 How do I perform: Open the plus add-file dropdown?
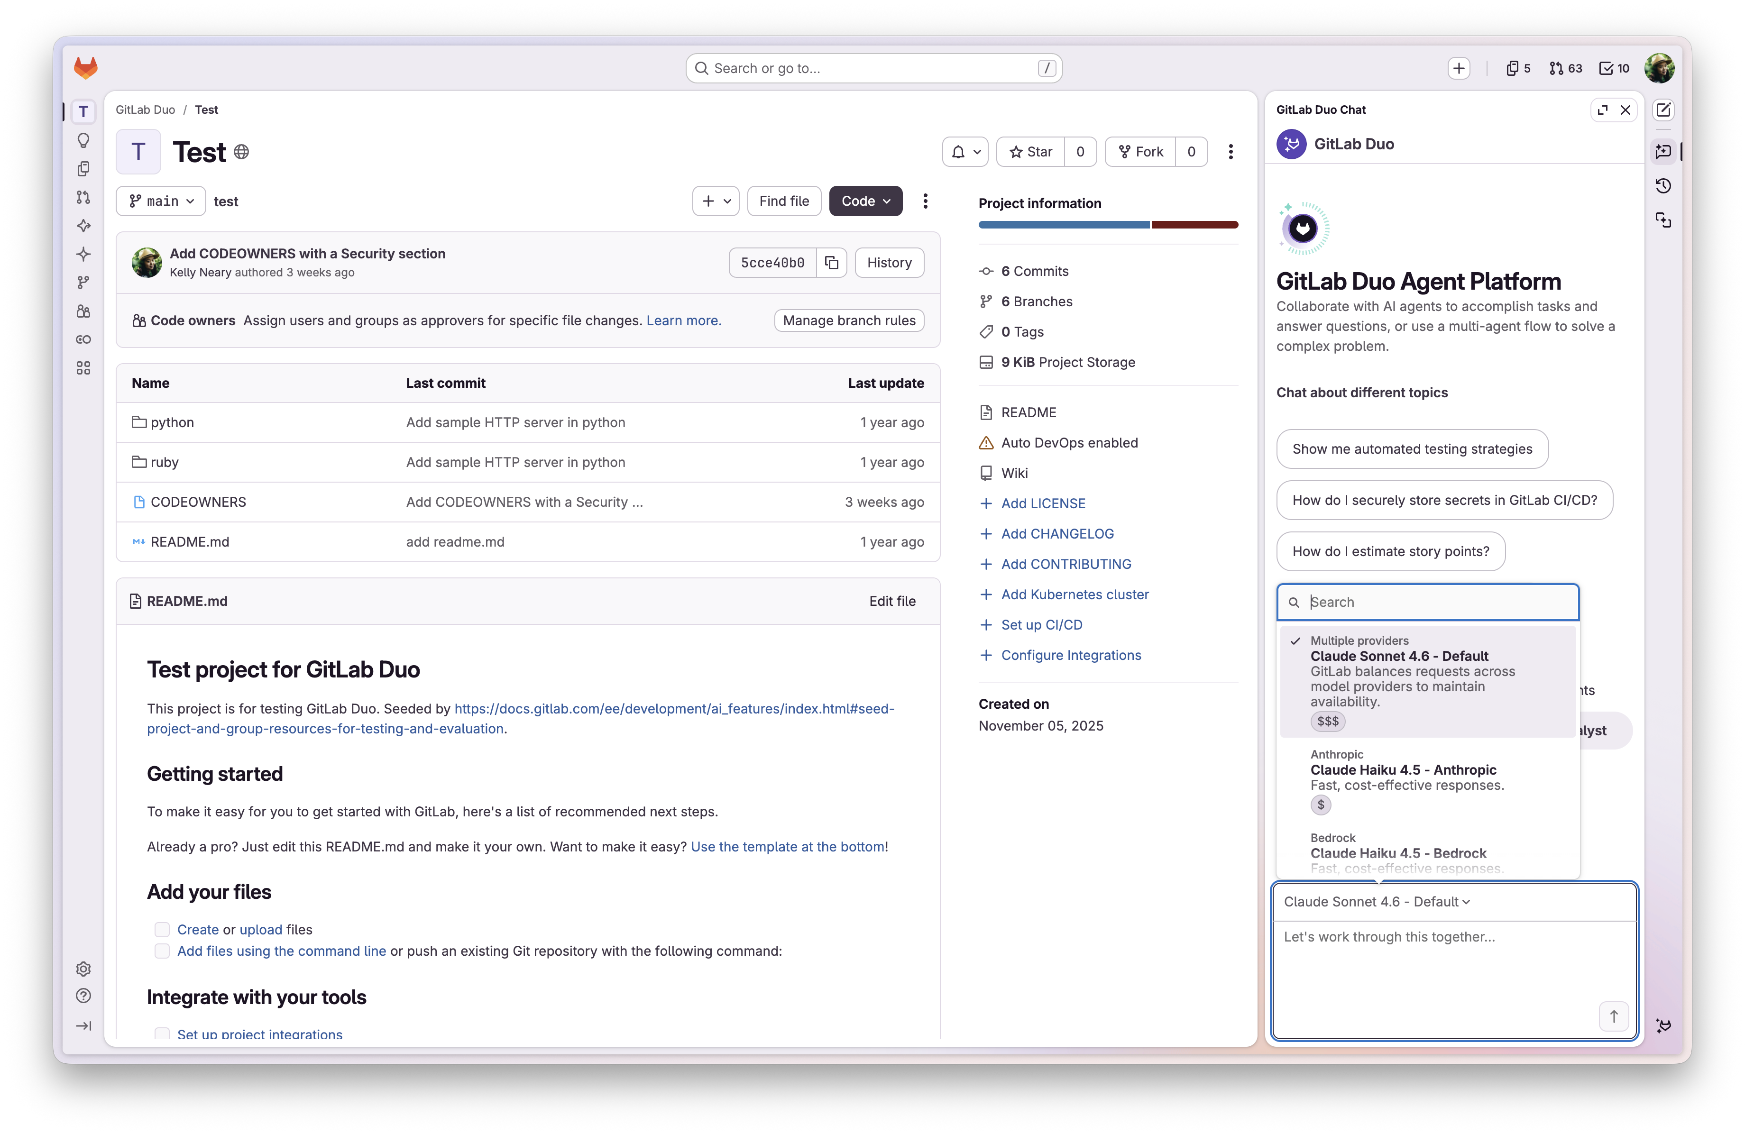[x=716, y=201]
